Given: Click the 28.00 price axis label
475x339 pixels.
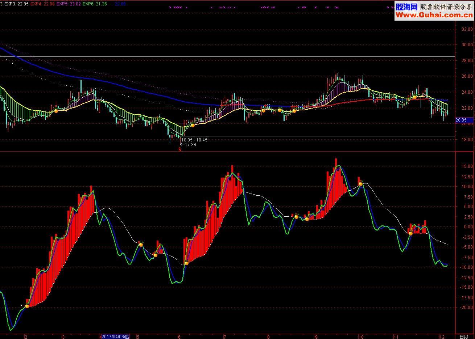Looking at the screenshot, I should tap(467, 61).
